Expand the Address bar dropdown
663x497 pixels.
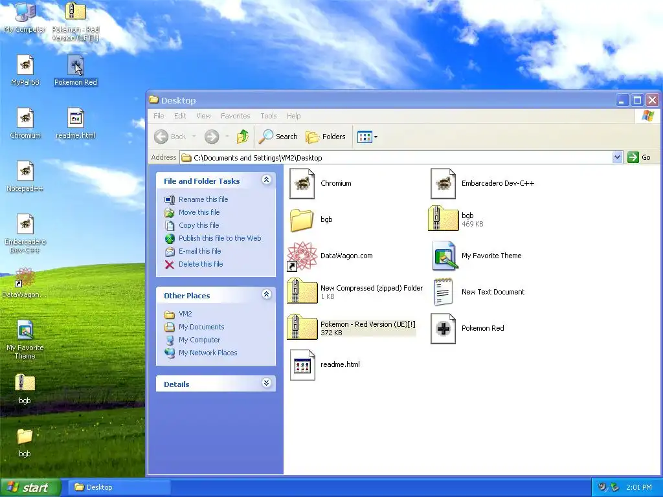617,157
